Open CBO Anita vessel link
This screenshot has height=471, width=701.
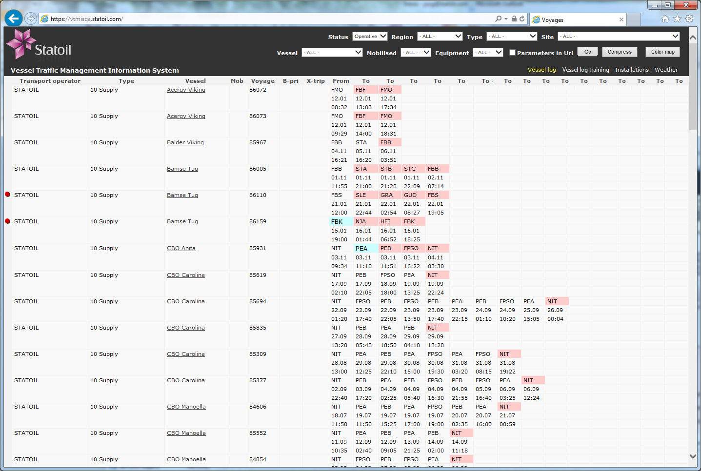(181, 248)
